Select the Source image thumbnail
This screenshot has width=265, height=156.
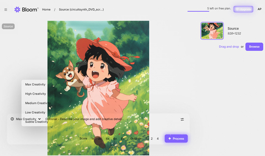[x=212, y=31]
